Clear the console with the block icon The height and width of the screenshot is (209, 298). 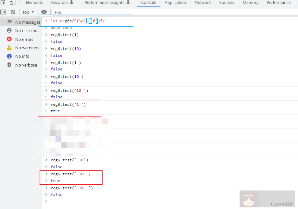click(x=13, y=12)
